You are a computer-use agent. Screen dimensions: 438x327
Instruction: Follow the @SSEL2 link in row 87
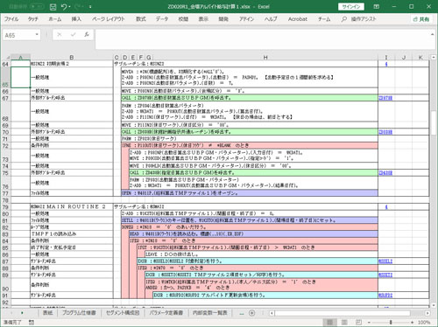click(x=385, y=261)
